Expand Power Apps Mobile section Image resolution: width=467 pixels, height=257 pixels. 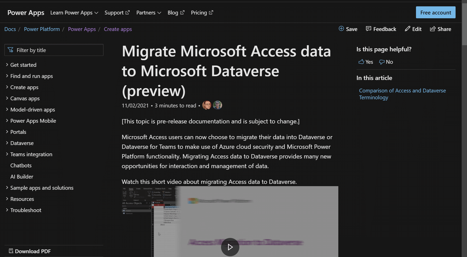click(7, 121)
